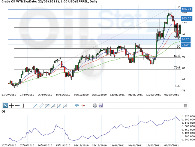The width and height of the screenshot is (195, 147).
Task: Select the arrow pointer tool
Action: 6,105
